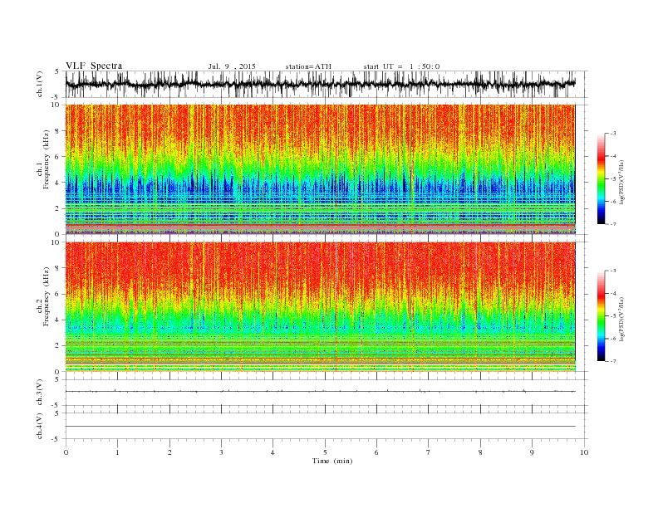Click the ch.1 spectrogram color scale bar
The image size is (658, 508).
[601, 178]
